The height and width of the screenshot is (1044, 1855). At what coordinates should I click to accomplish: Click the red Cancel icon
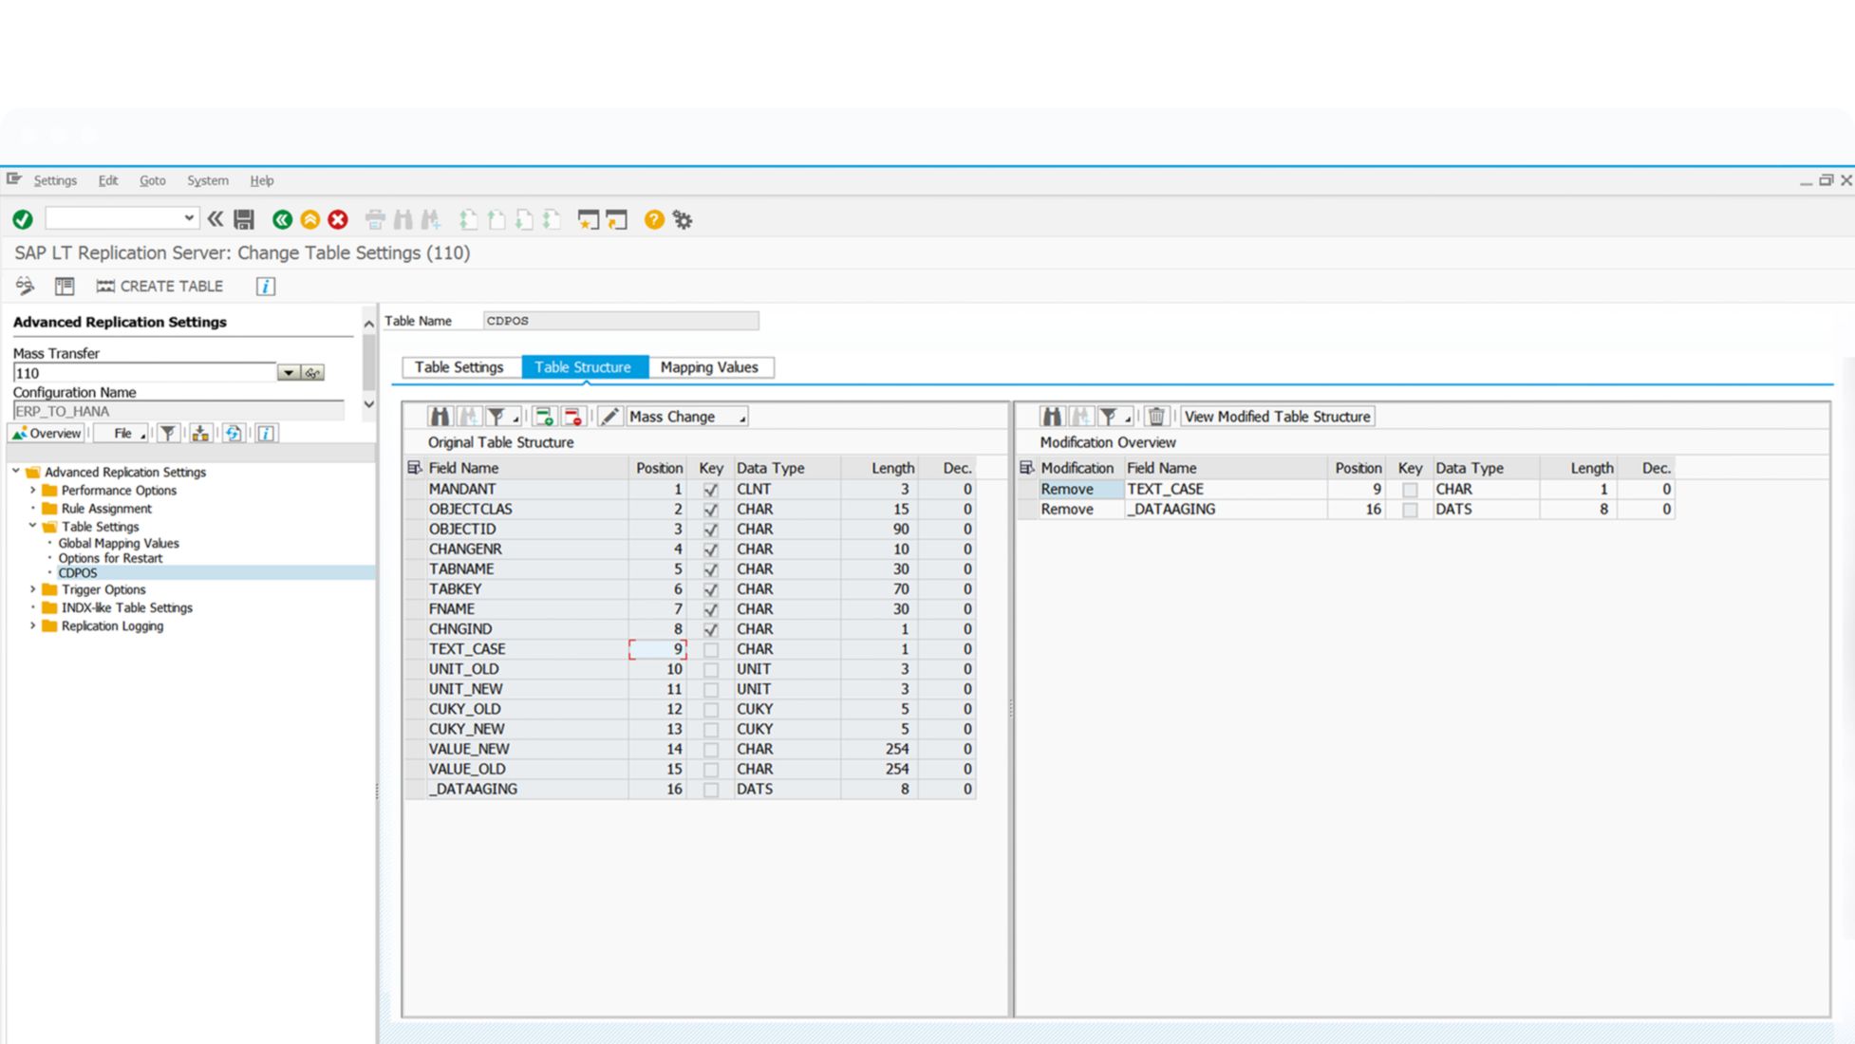point(338,220)
